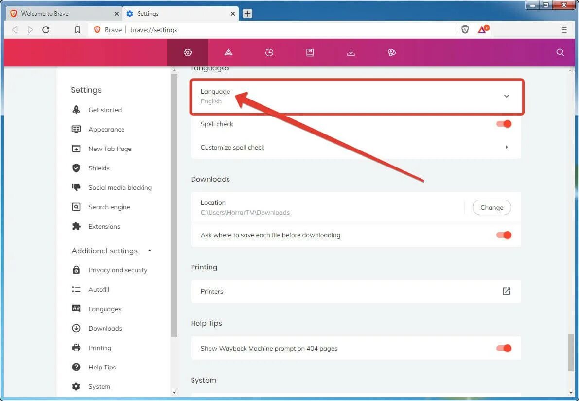
Task: Open Search engine settings link
Action: [109, 207]
